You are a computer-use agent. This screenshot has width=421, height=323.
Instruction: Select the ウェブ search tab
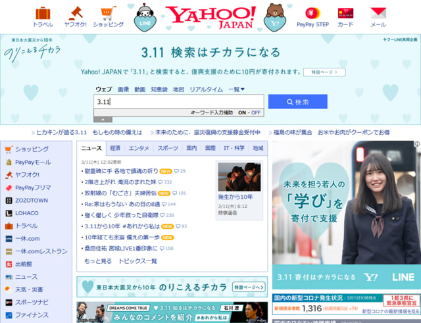104,89
